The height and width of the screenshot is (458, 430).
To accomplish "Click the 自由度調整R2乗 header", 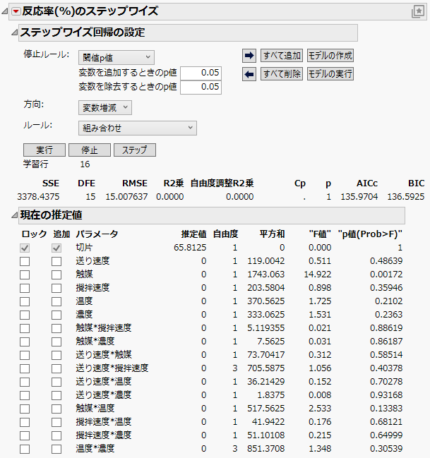I will pos(222,183).
